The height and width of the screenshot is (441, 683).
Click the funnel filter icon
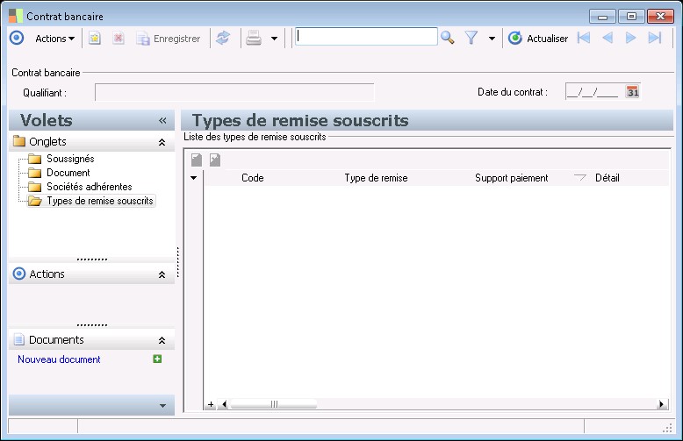point(471,39)
